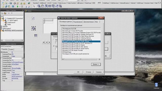
Task: Collapse the ADOTable1 node in Object TreeView
Action: click(x=1, y=20)
